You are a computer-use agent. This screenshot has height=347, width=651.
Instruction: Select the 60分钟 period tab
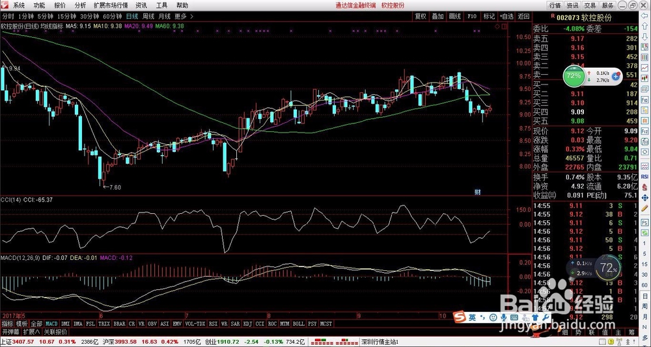tap(112, 17)
